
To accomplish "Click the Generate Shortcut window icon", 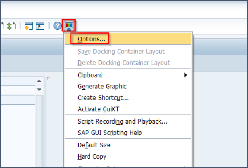I will pos(40,26).
